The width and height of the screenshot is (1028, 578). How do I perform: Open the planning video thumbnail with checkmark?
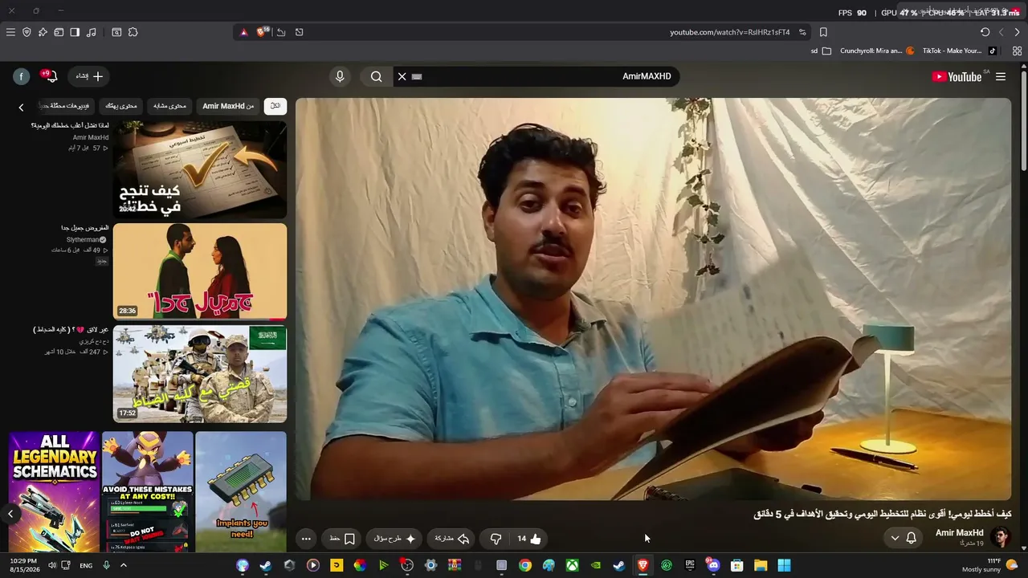coord(200,169)
